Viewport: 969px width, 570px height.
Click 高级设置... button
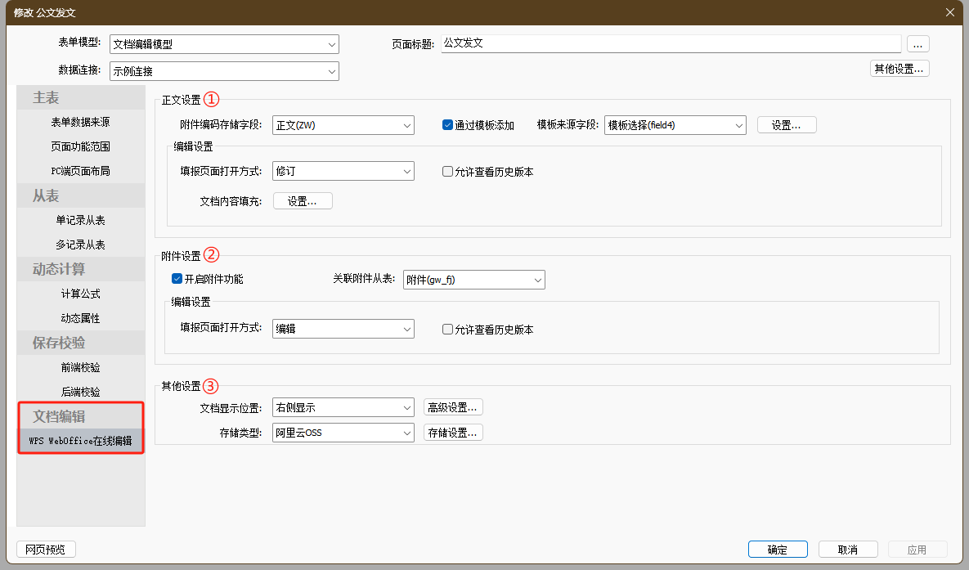453,407
